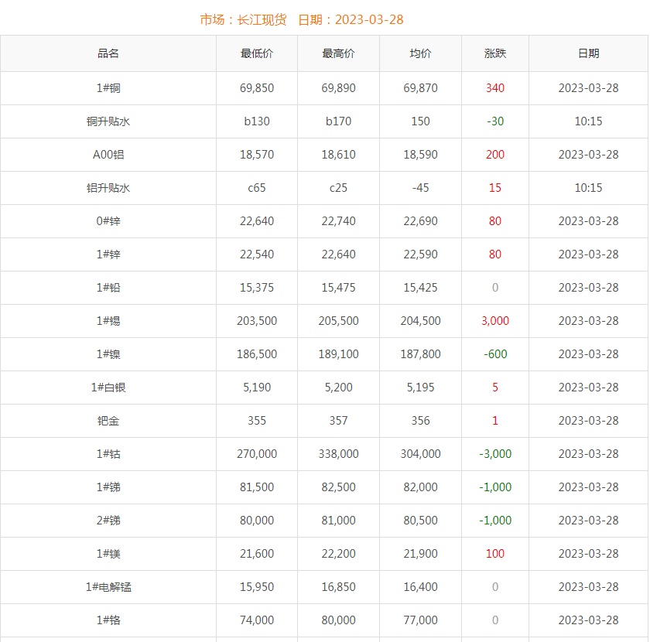Click the 涨跌 column header

tap(495, 53)
